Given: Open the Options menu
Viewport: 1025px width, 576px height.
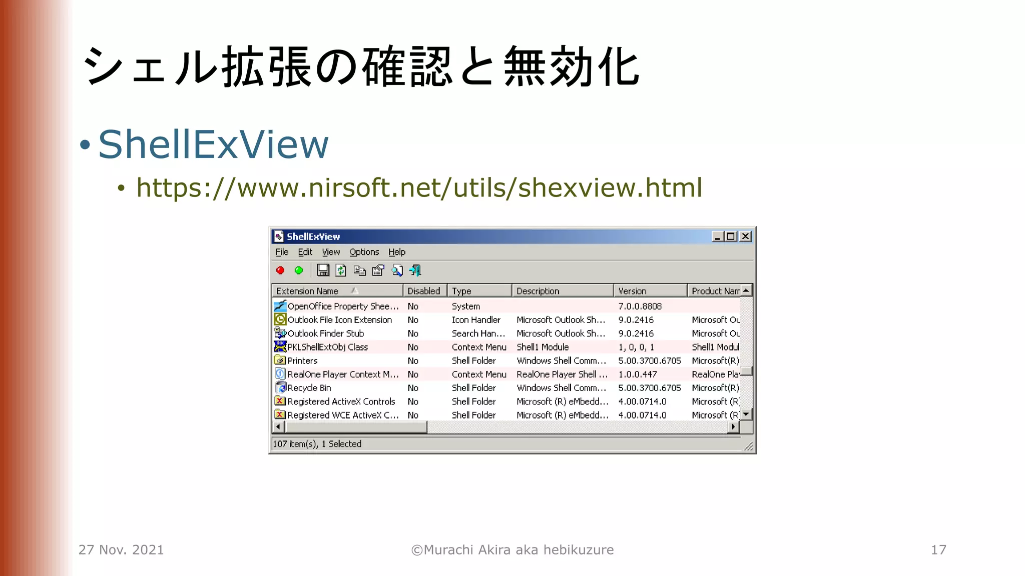Looking at the screenshot, I should click(364, 252).
